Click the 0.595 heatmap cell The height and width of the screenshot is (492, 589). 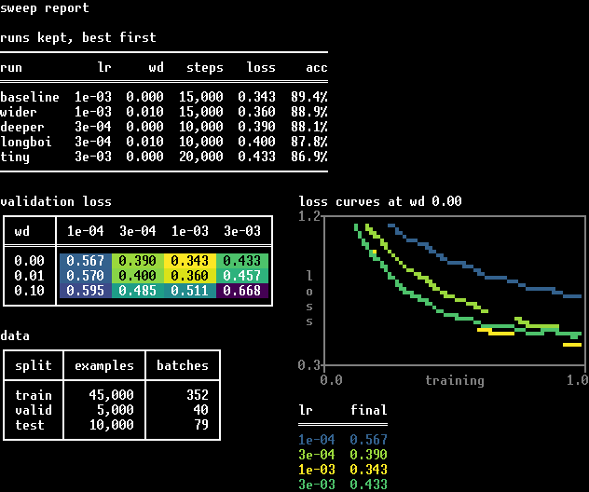coord(86,291)
